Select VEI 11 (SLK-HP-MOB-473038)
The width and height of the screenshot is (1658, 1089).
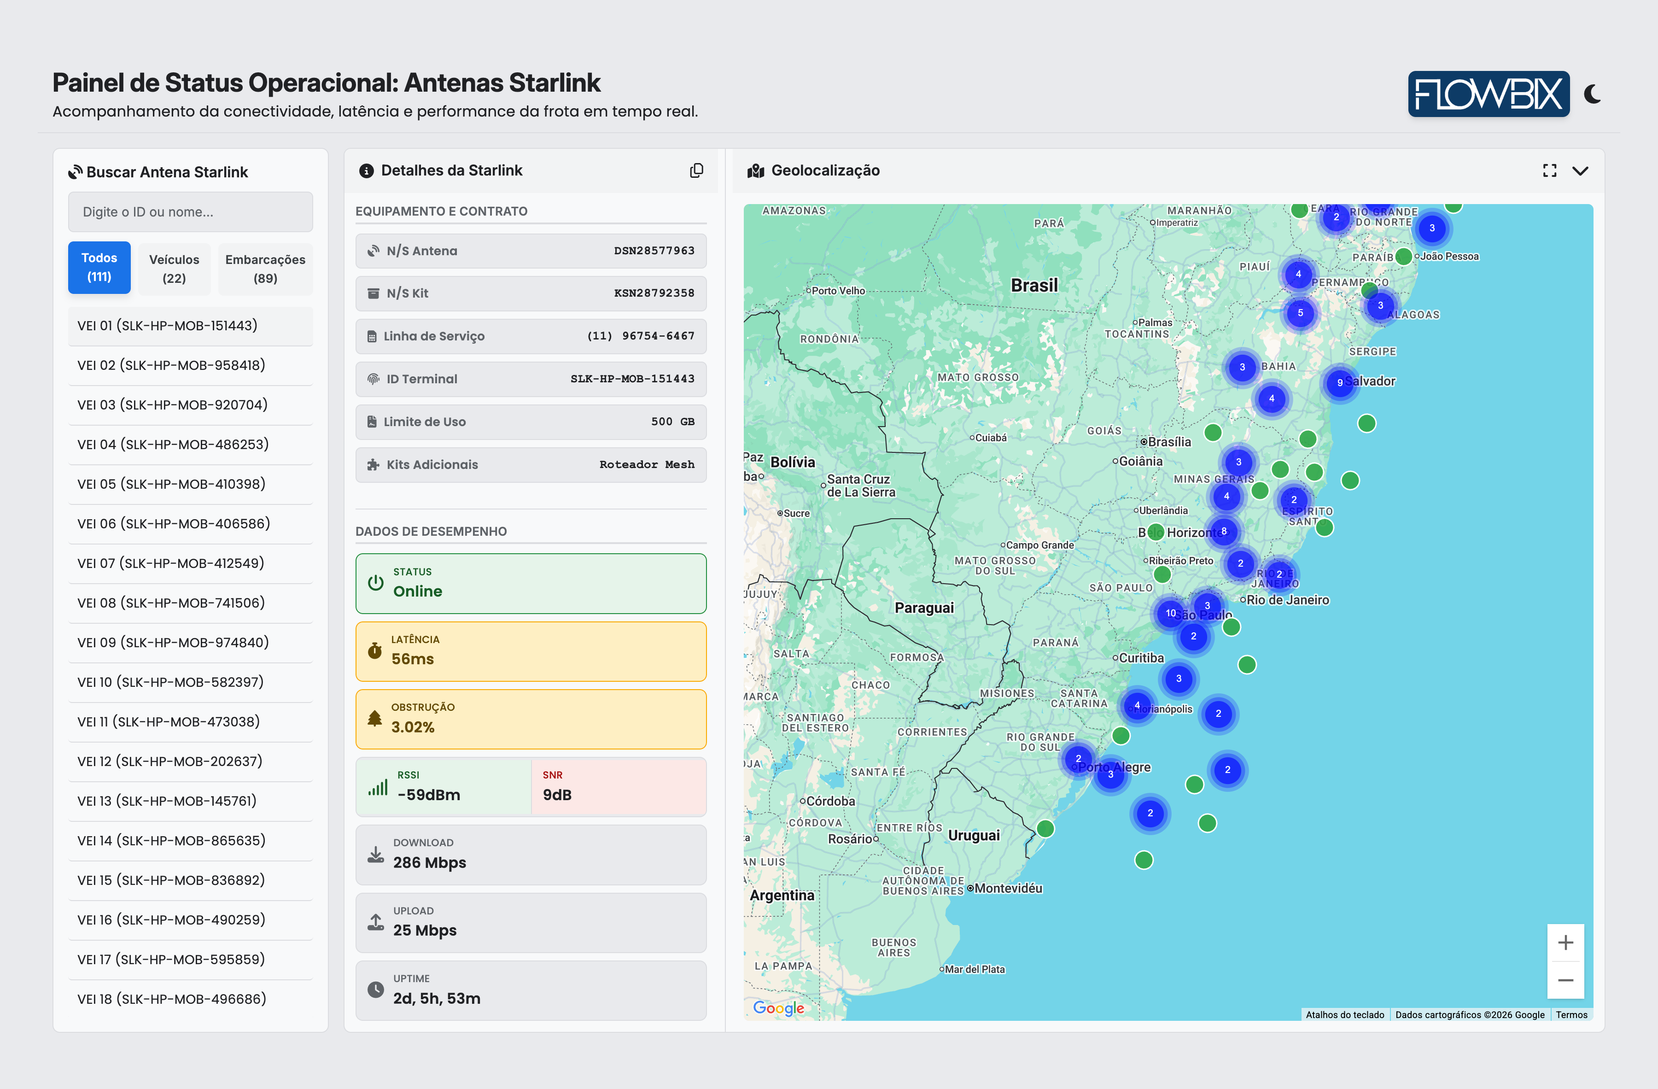click(190, 722)
